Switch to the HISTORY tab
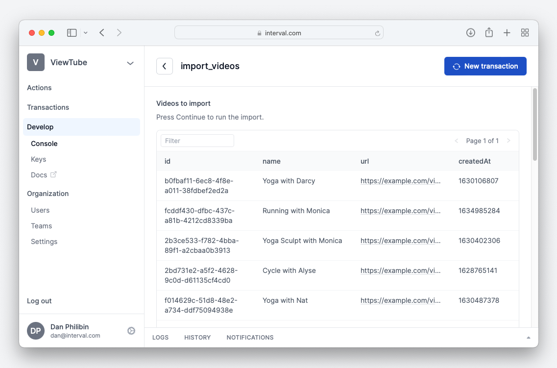Image resolution: width=557 pixels, height=368 pixels. [197, 338]
